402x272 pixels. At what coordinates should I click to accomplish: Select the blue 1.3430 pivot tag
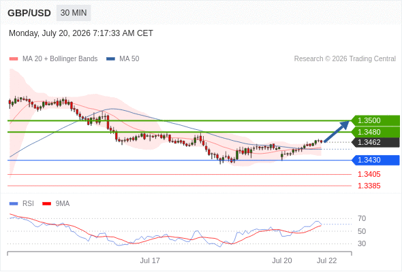click(375, 160)
